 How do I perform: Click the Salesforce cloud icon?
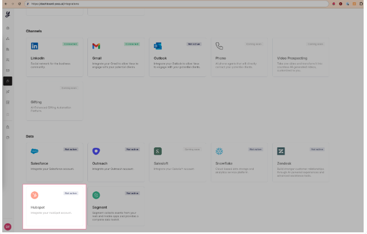(34, 151)
